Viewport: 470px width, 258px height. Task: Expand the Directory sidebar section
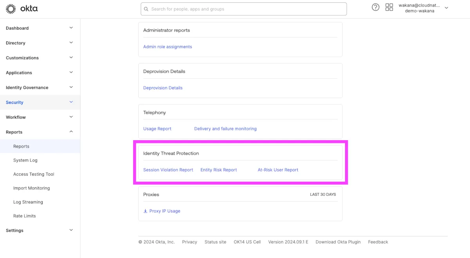click(71, 43)
